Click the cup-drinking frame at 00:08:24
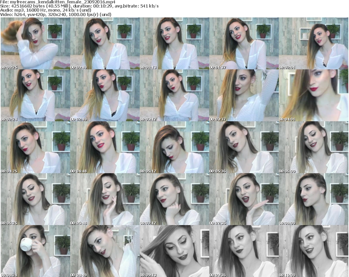The width and height of the screenshot is (349, 277). (x=35, y=251)
